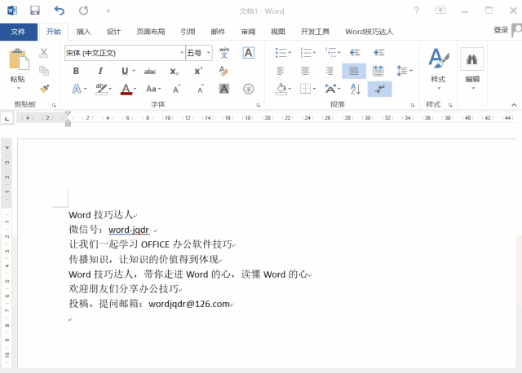Align text left
Viewport: 522px width, 373px height.
(x=281, y=71)
